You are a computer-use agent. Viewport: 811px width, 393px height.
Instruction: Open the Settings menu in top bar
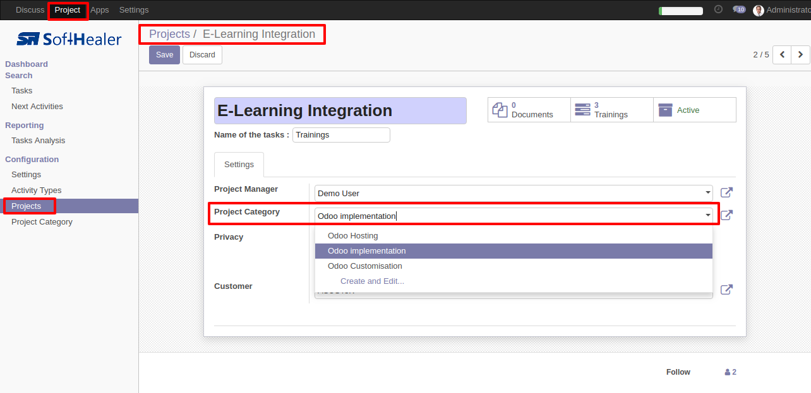(x=134, y=10)
